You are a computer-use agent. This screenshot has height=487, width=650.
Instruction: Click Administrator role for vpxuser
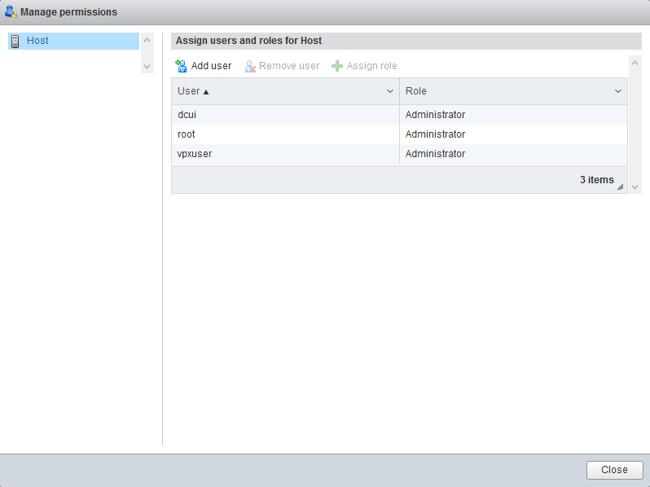435,154
